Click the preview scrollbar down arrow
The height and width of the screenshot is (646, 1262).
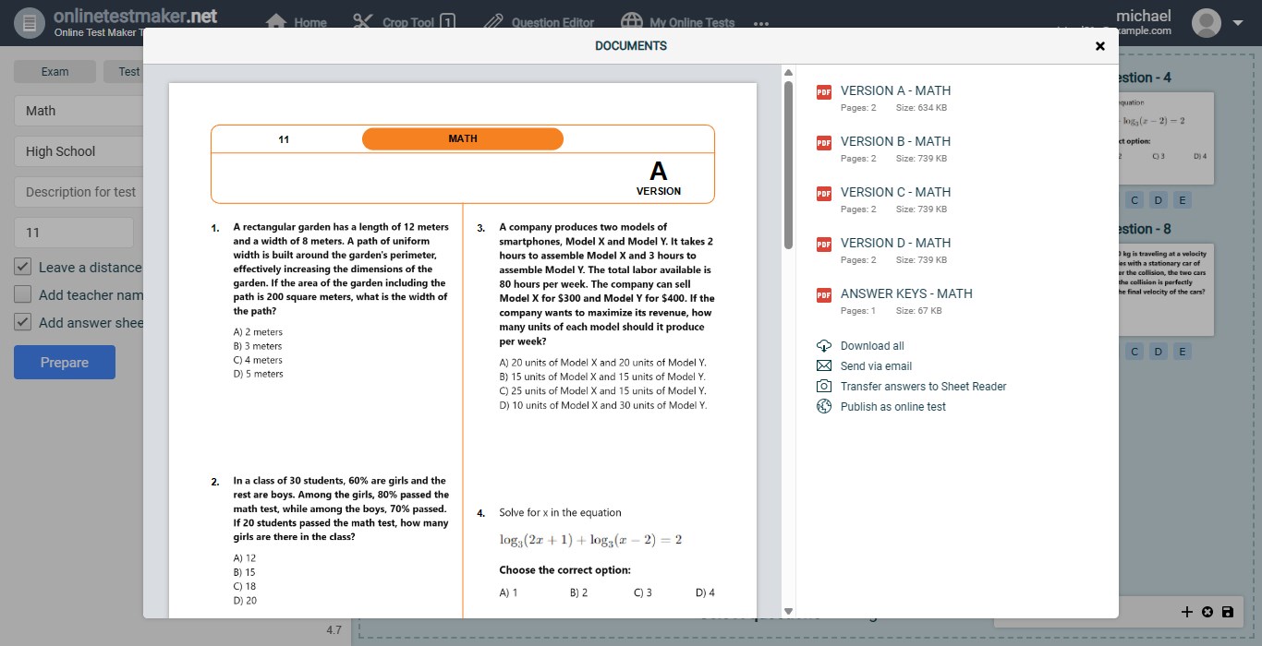click(788, 611)
